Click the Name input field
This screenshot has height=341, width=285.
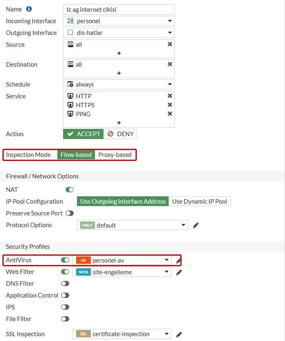tap(119, 9)
